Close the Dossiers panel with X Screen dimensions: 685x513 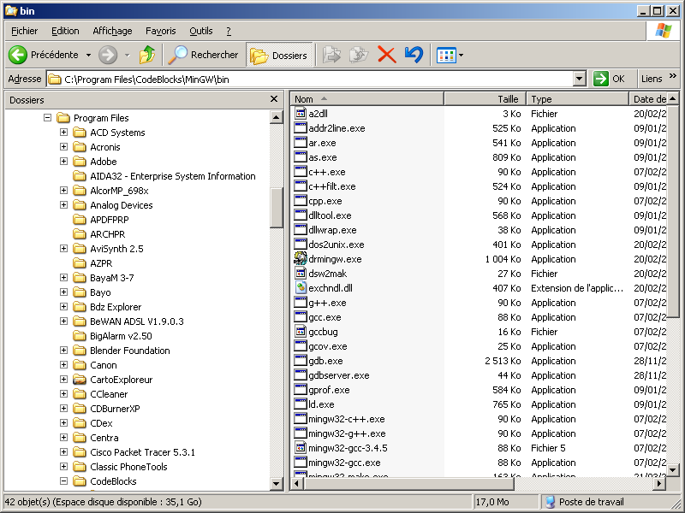tap(274, 99)
